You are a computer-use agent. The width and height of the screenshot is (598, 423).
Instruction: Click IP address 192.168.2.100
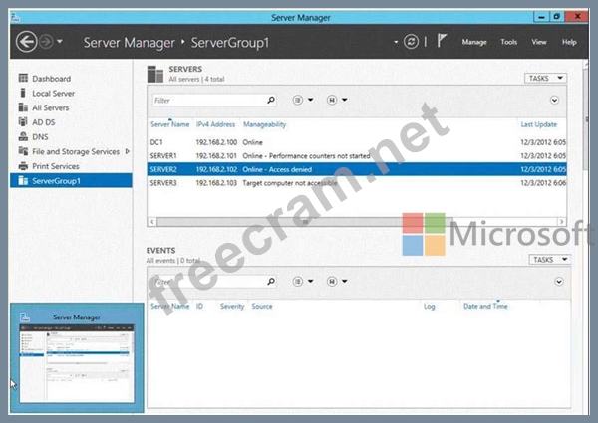(216, 142)
